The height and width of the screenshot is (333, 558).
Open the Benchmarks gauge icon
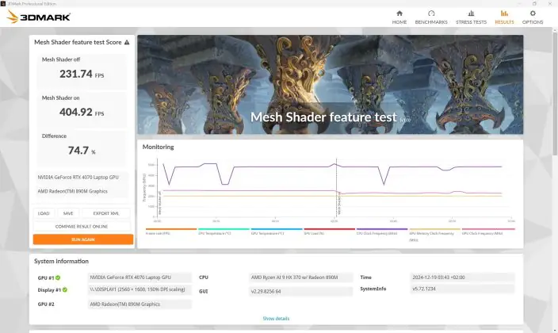pyautogui.click(x=431, y=13)
